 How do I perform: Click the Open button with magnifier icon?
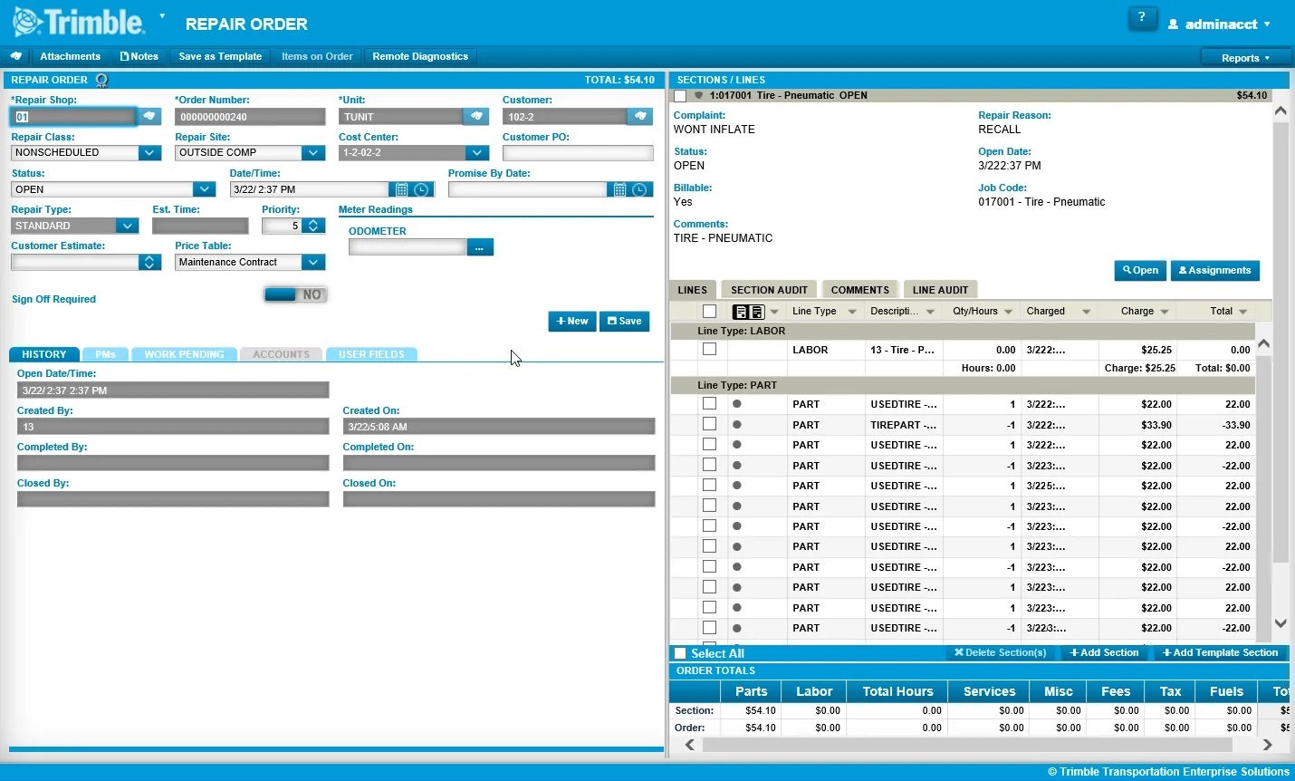[1140, 270]
